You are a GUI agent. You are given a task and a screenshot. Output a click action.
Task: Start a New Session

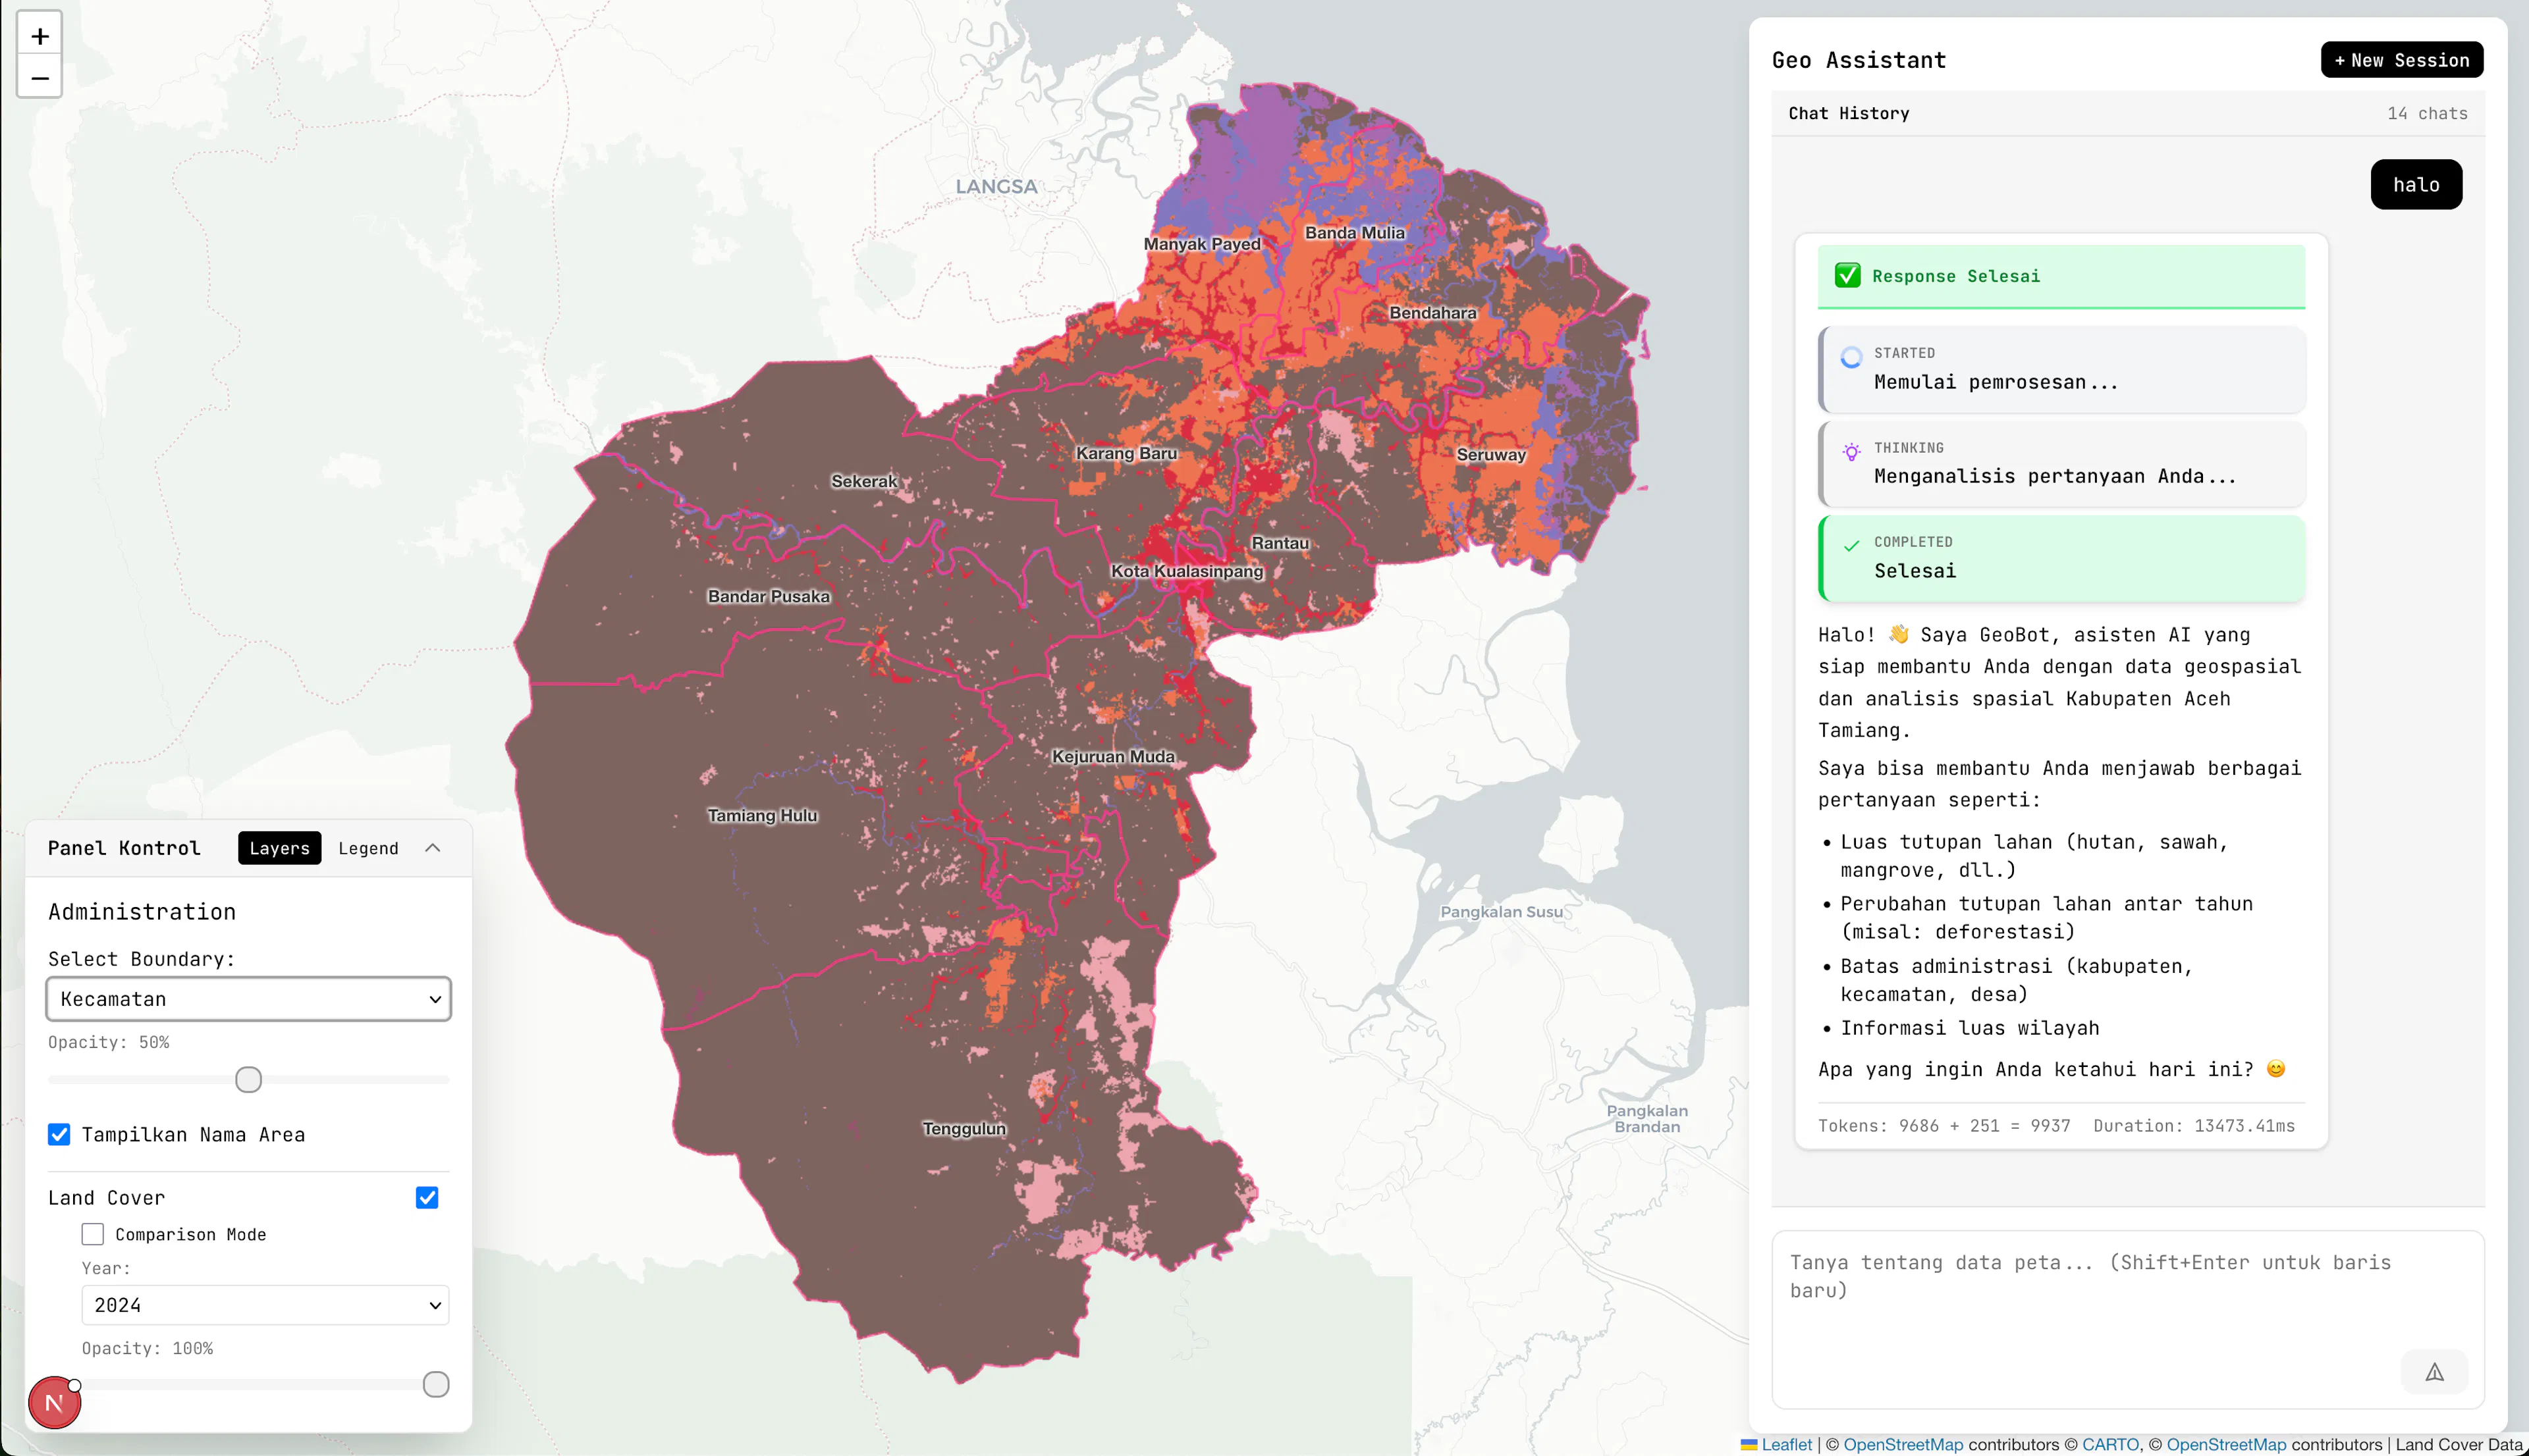point(2401,60)
